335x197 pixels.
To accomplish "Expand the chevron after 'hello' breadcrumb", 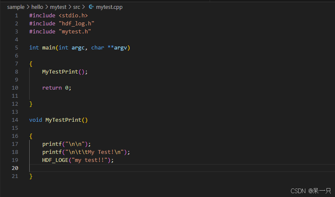I will (47, 7).
